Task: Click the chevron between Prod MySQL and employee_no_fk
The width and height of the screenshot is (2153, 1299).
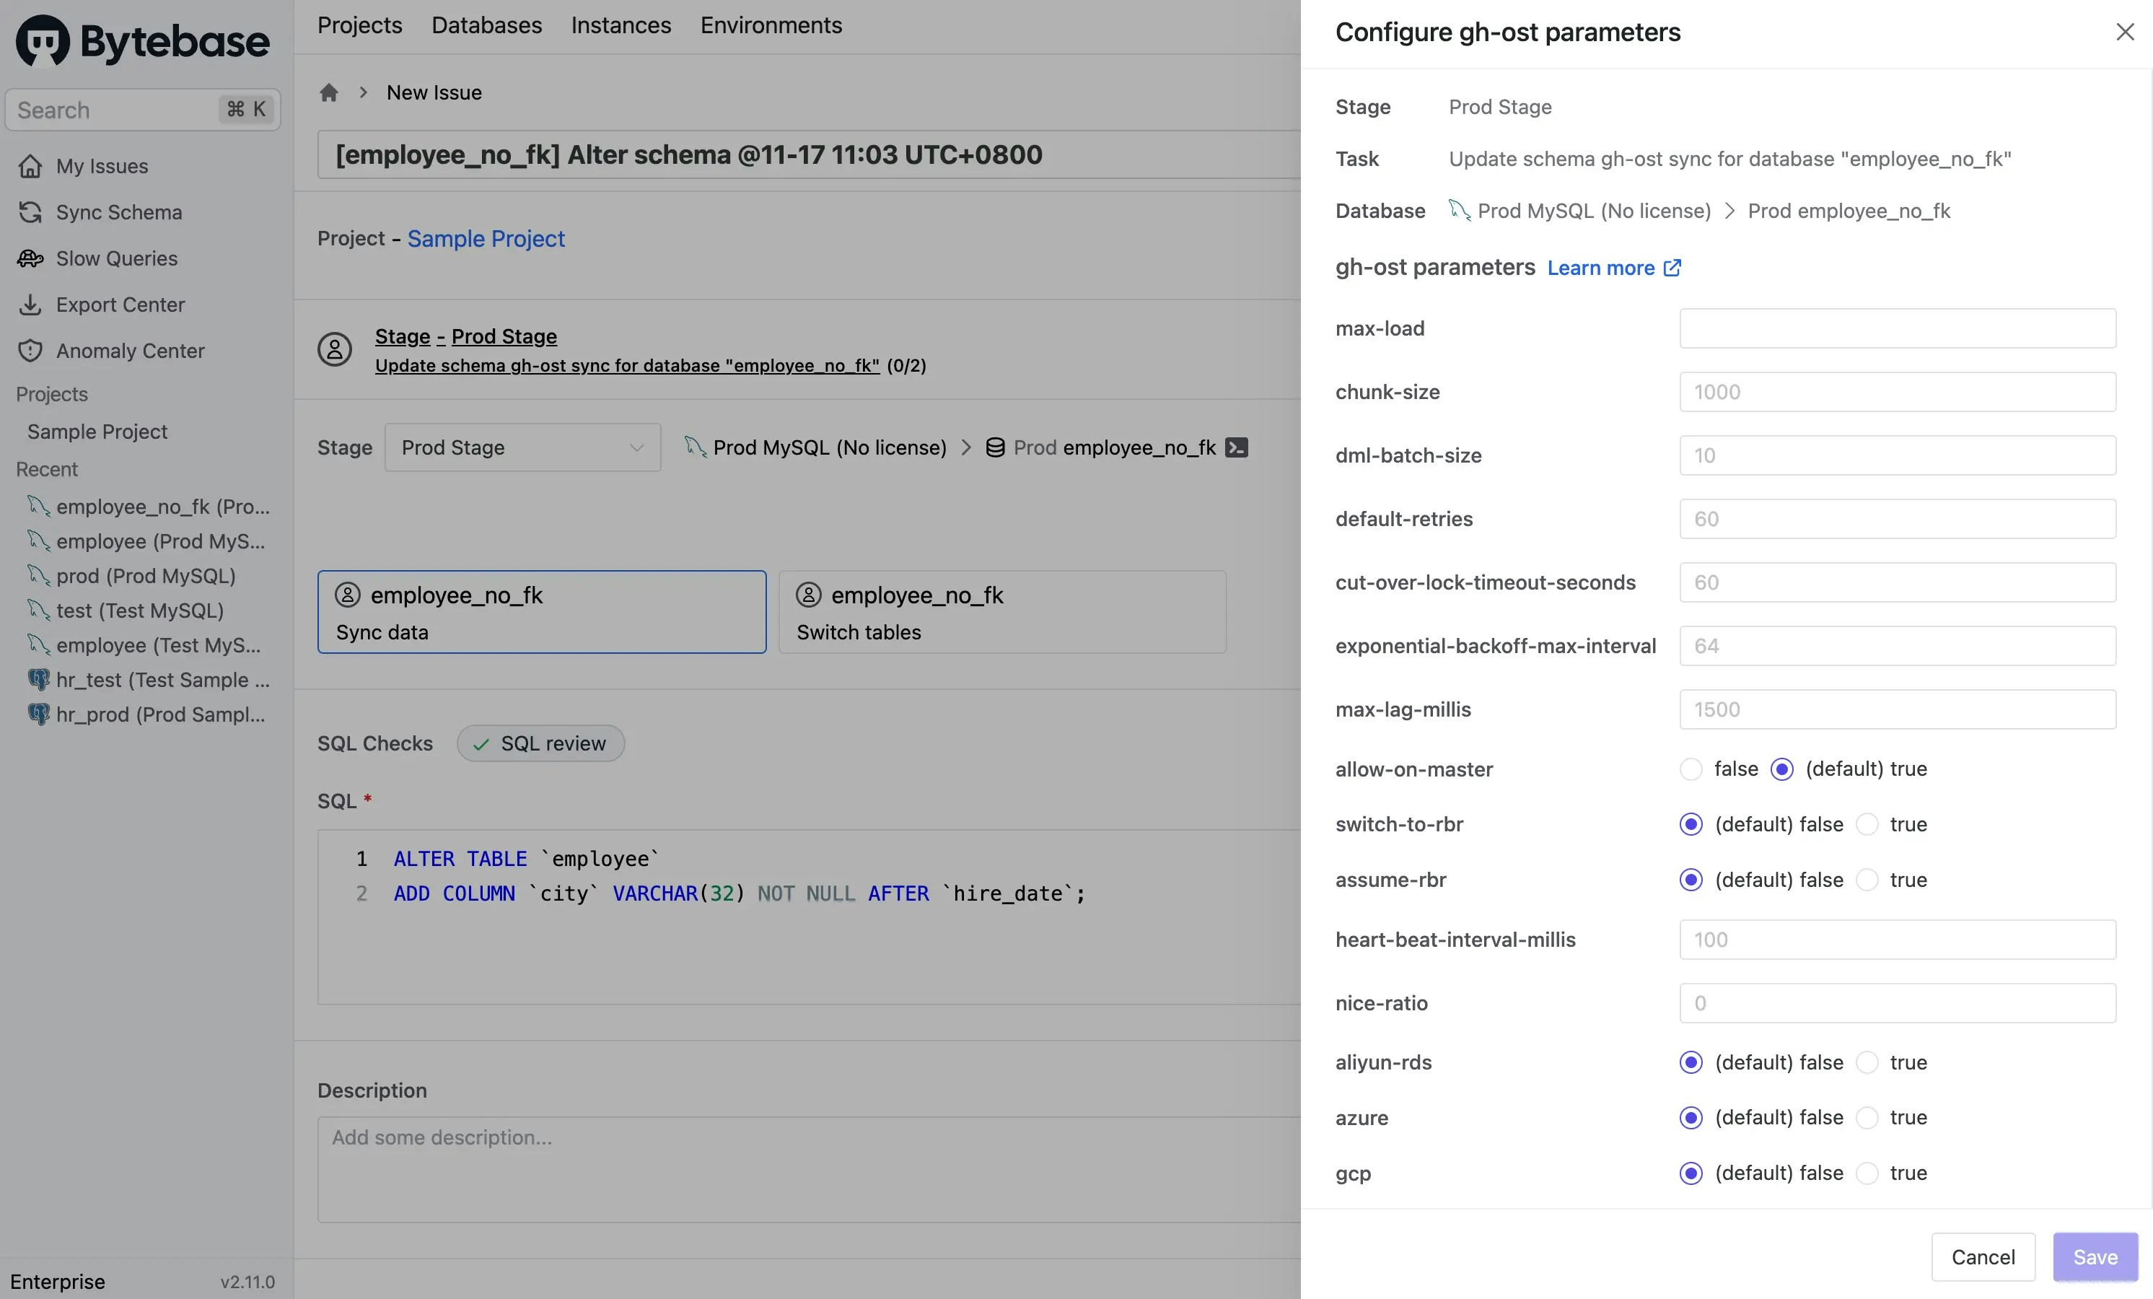Action: tap(966, 447)
